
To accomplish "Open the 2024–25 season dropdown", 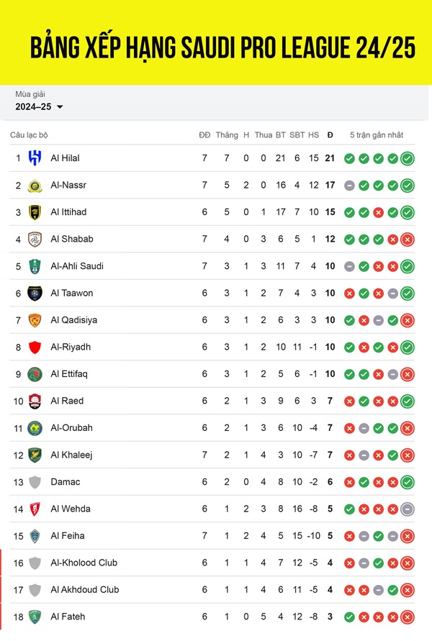I will [40, 106].
